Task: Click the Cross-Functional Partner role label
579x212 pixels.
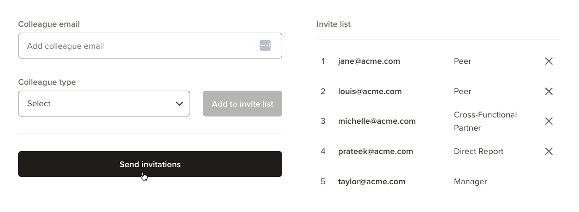Action: tap(485, 121)
